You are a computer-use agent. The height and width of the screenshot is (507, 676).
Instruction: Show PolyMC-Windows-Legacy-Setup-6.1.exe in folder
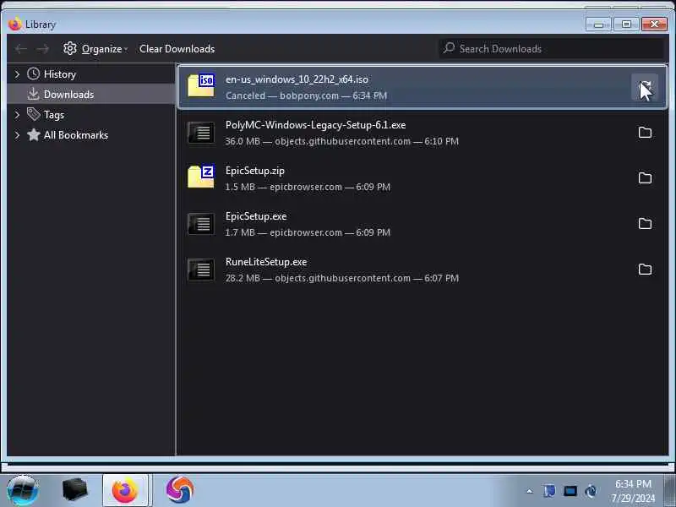coord(645,133)
